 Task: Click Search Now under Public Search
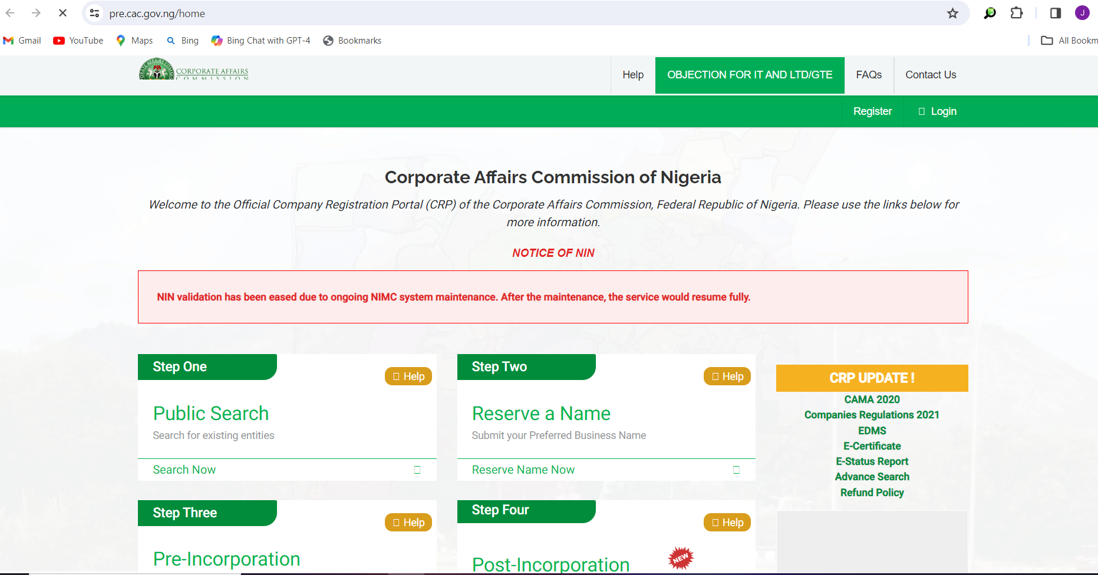[x=184, y=470]
